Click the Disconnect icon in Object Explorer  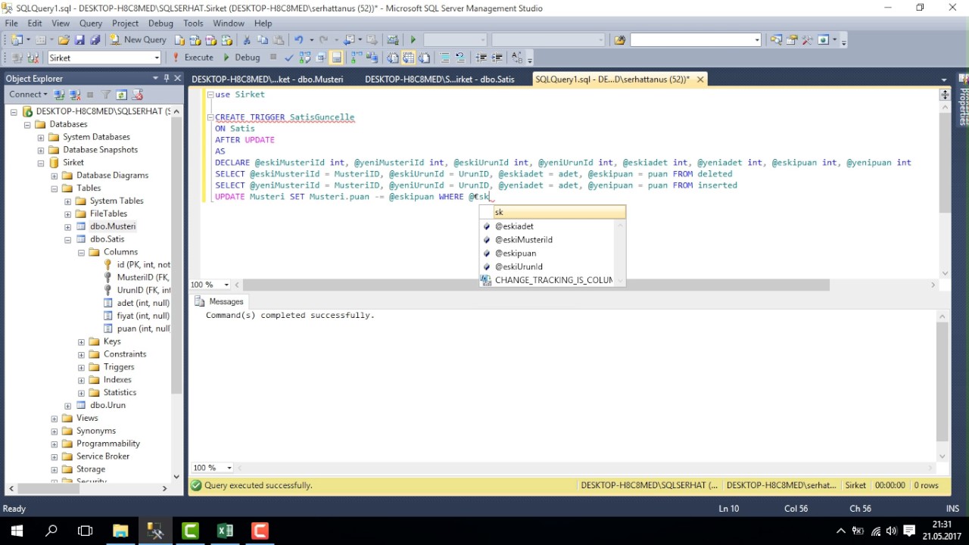75,95
